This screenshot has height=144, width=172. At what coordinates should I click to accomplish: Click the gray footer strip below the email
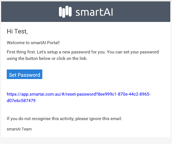point(86,141)
